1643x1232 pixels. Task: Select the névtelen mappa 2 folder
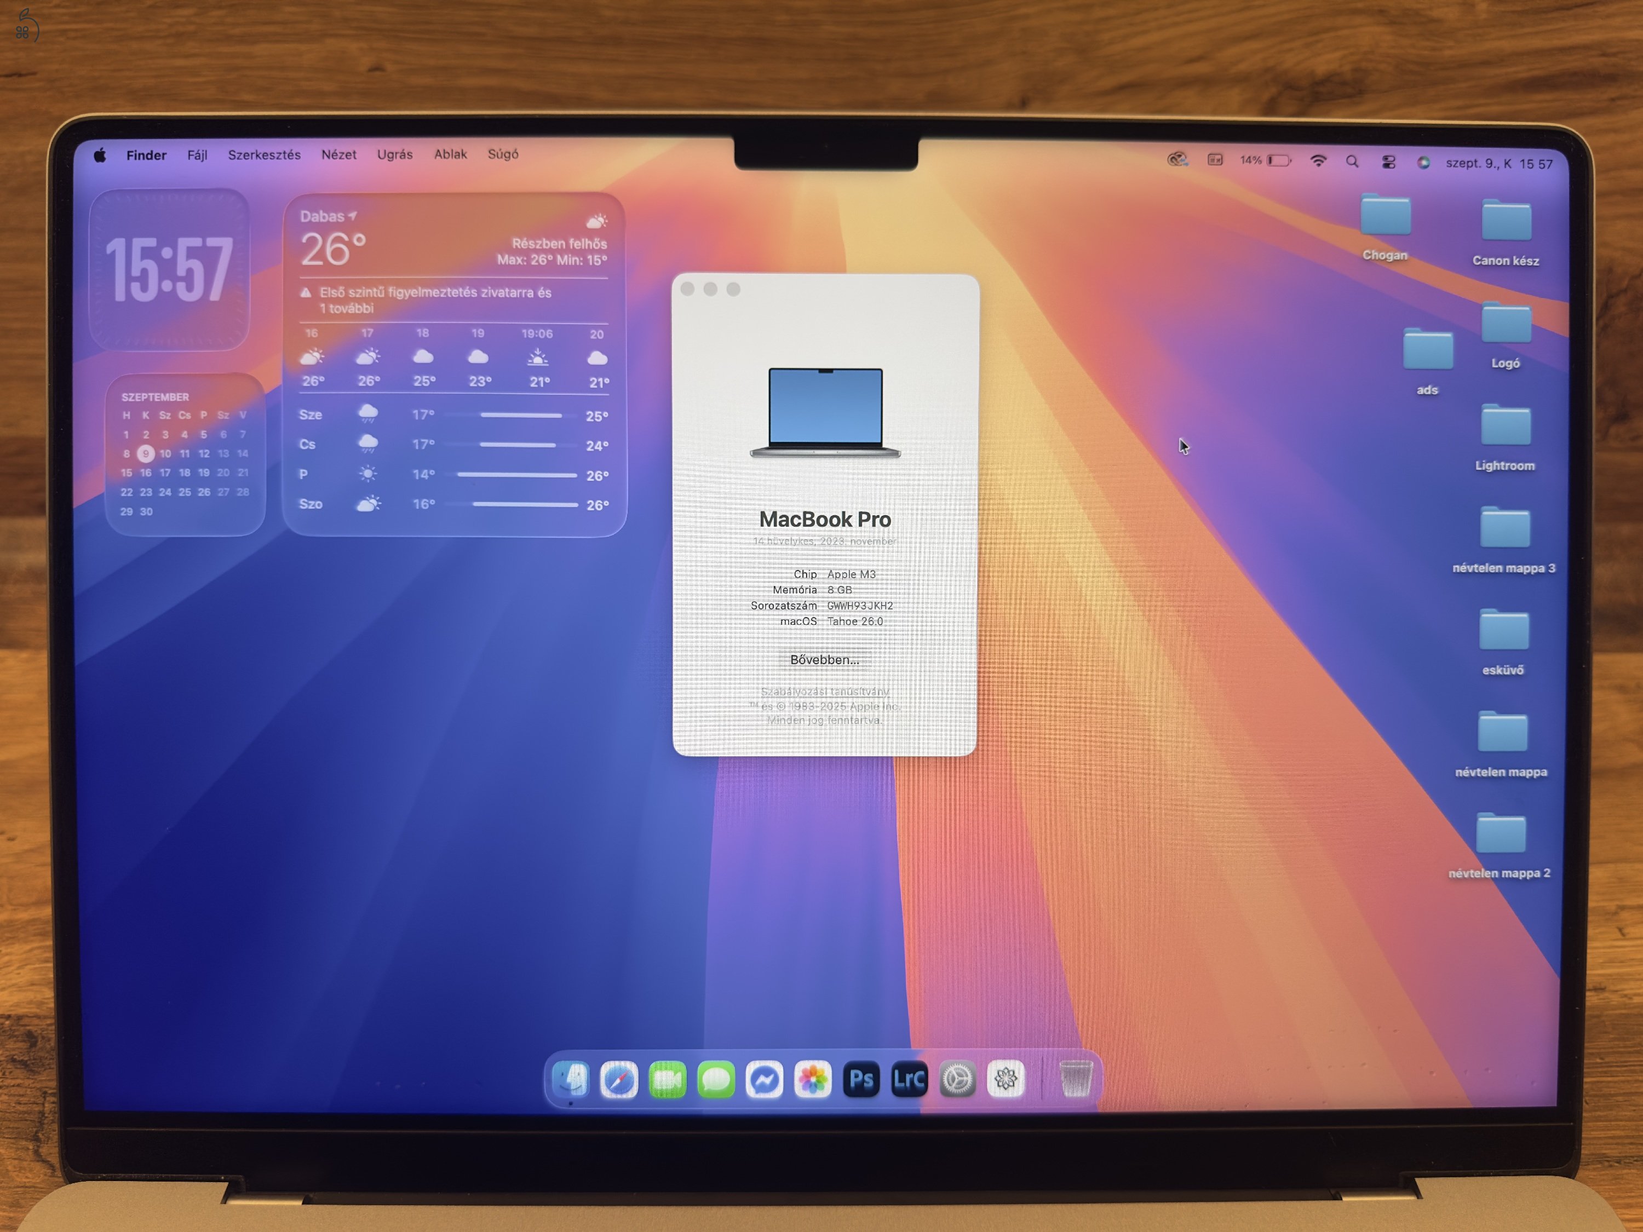[1501, 833]
